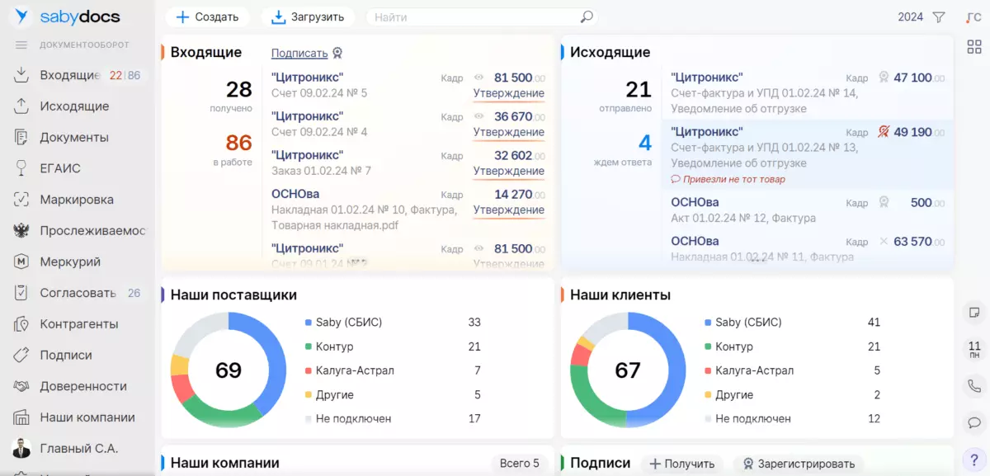Click the signature status icon next to 47 100
Image resolution: width=990 pixels, height=476 pixels.
(x=884, y=78)
